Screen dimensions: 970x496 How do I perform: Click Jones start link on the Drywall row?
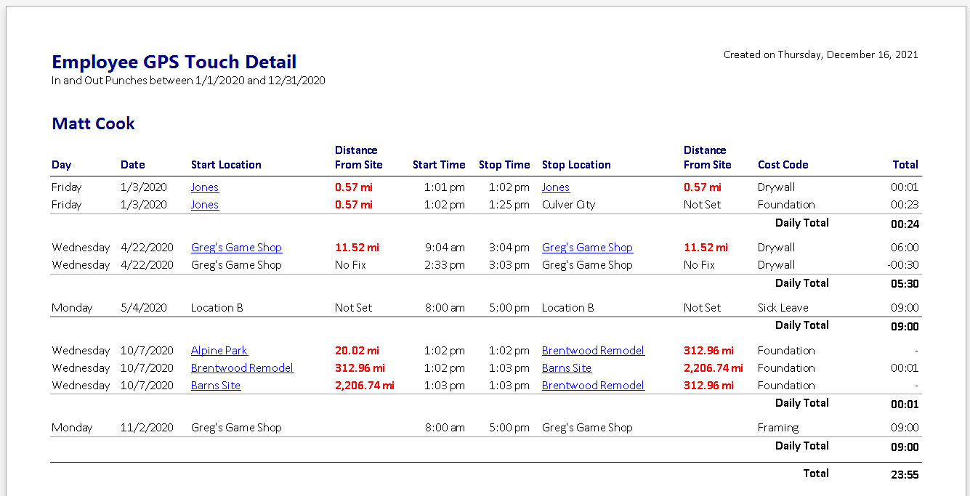click(204, 187)
